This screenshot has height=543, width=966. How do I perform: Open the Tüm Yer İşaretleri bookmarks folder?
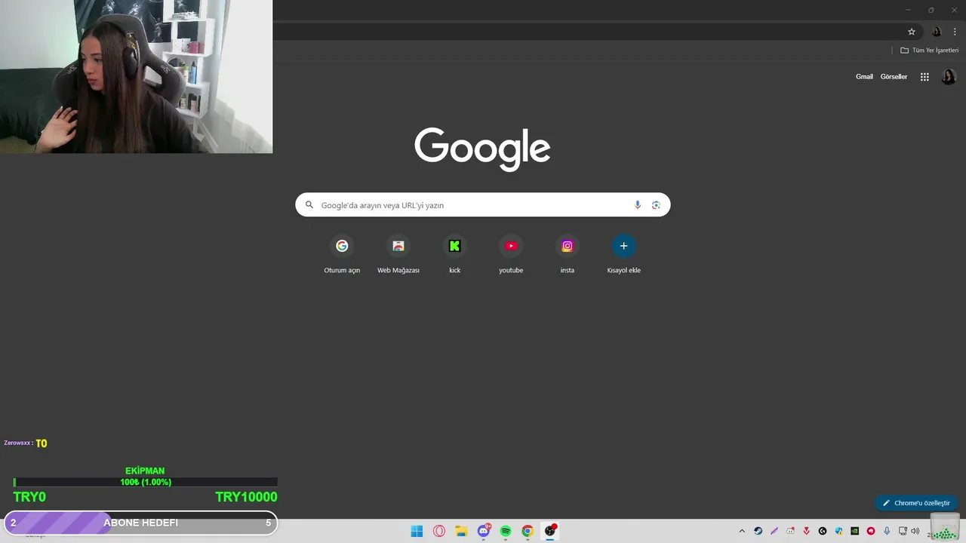[929, 50]
